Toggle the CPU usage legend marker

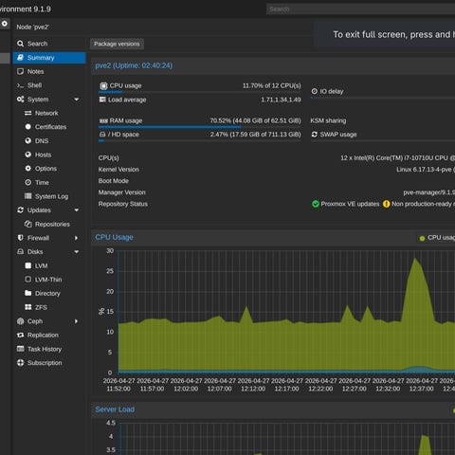click(x=422, y=238)
